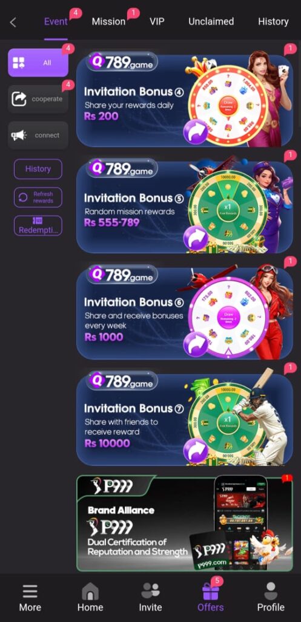The image size is (301, 622).
Task: Switch to the VIP tab
Action: coord(157,21)
